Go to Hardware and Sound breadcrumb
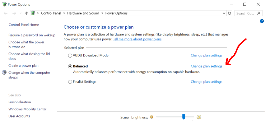 pyautogui.click(x=83, y=13)
